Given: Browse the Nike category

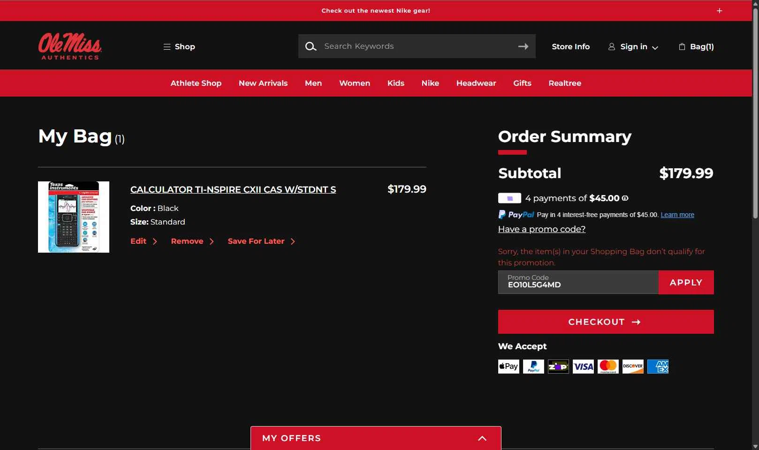Looking at the screenshot, I should 430,83.
